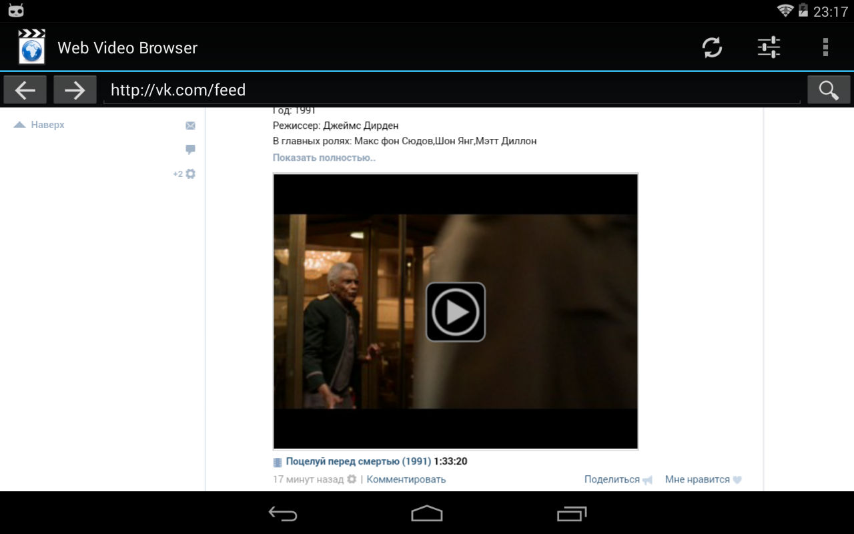Click the URL address field
Image resolution: width=854 pixels, height=534 pixels.
451,90
